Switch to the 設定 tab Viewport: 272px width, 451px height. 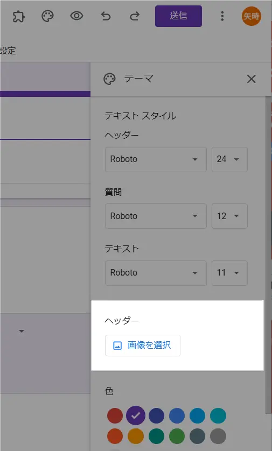8,51
